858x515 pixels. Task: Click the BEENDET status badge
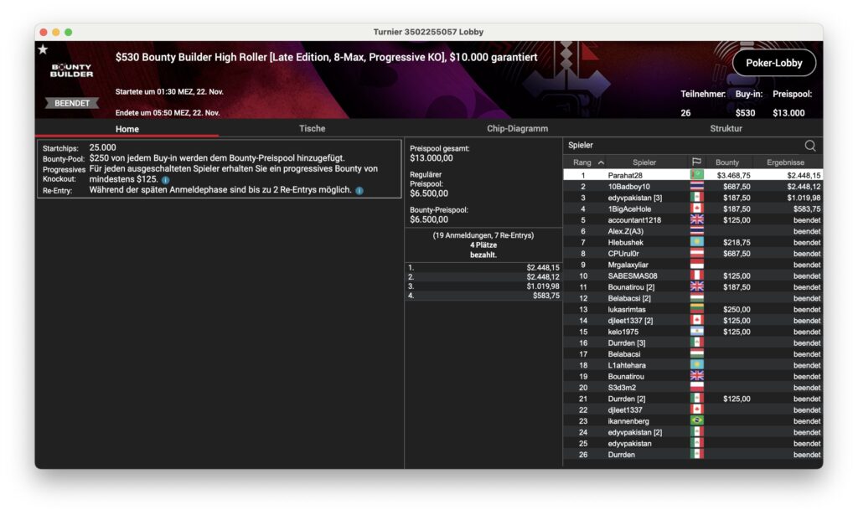click(x=71, y=103)
